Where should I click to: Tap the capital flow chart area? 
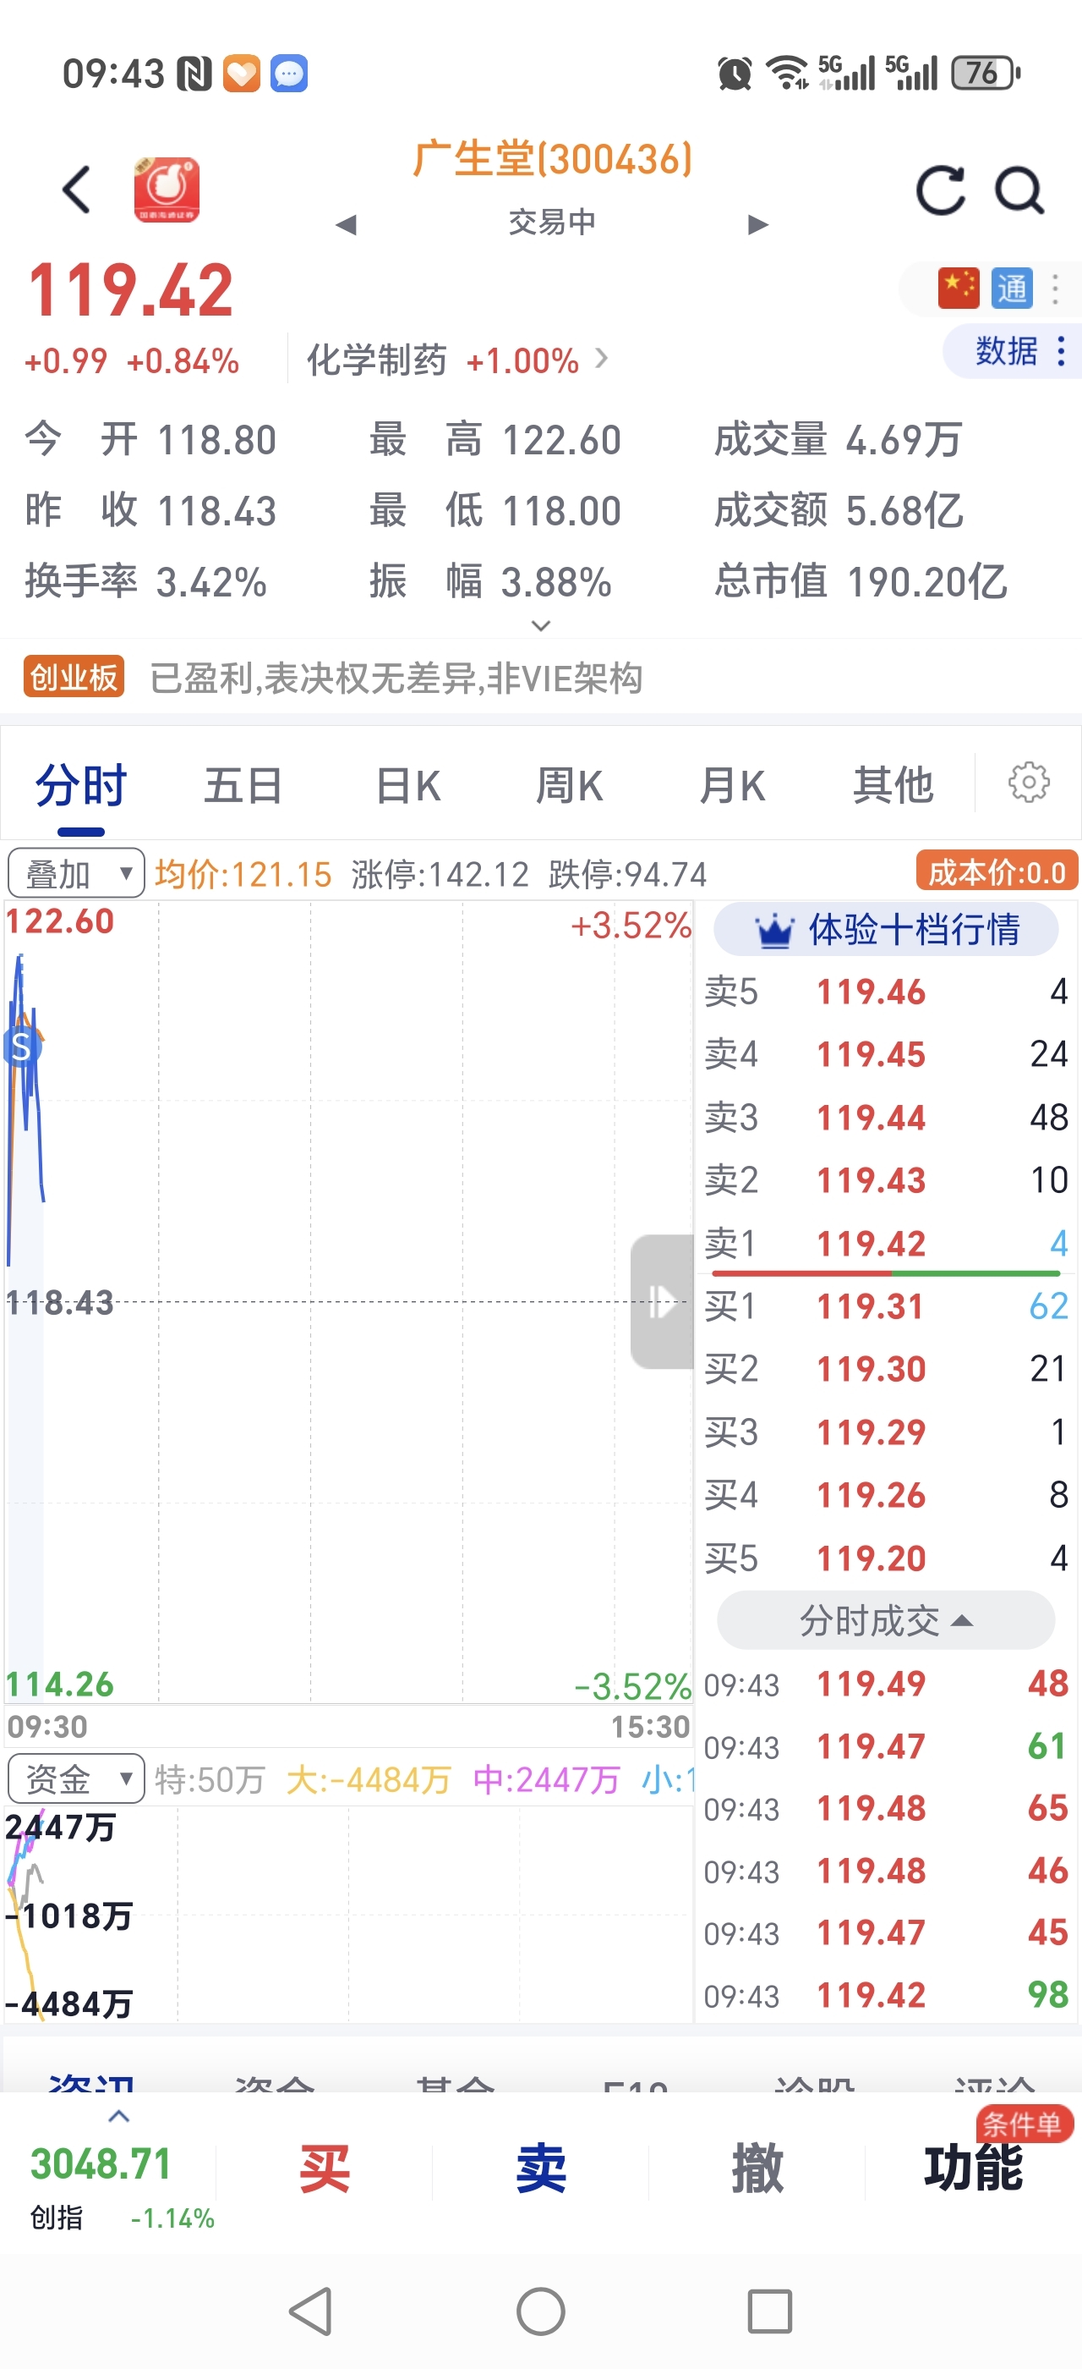point(349,1914)
